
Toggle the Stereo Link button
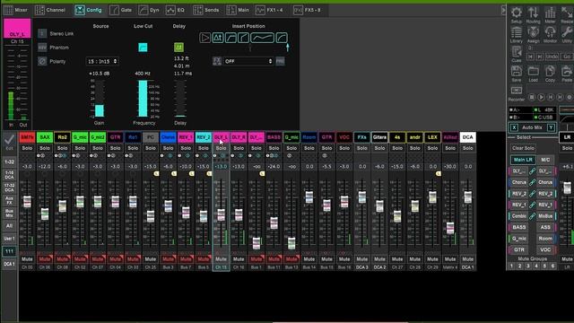(x=42, y=33)
